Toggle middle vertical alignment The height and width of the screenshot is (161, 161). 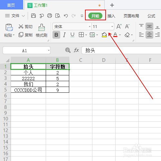point(149,26)
